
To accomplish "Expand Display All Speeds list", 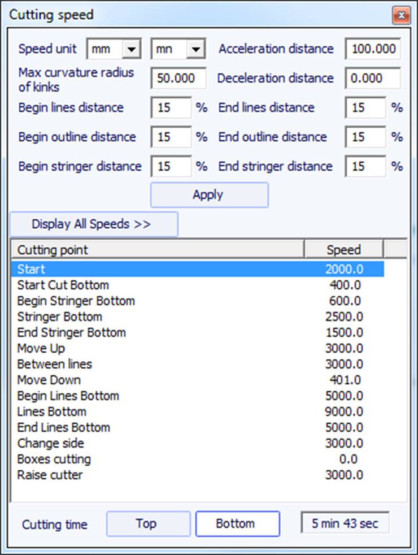I will 94,224.
